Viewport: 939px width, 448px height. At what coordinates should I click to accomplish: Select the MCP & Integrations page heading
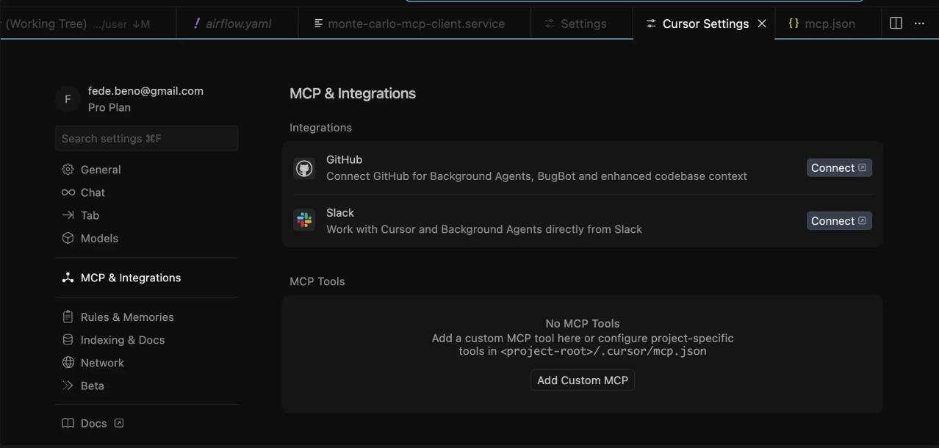(x=353, y=93)
